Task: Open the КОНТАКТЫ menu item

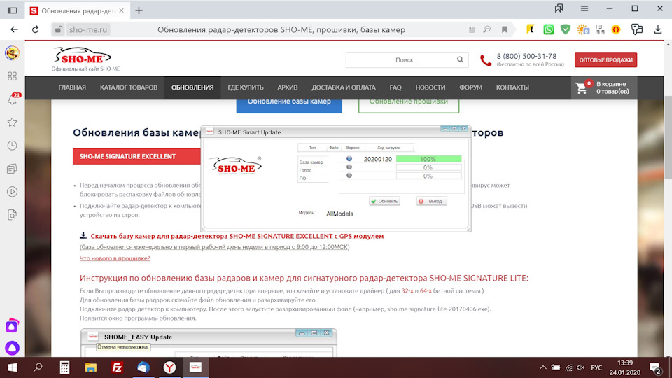Action: click(x=512, y=87)
